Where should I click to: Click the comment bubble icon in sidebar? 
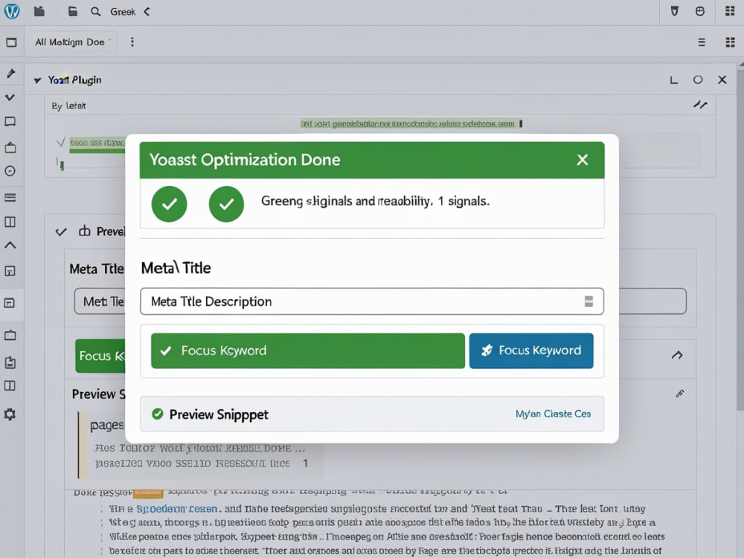click(x=10, y=122)
